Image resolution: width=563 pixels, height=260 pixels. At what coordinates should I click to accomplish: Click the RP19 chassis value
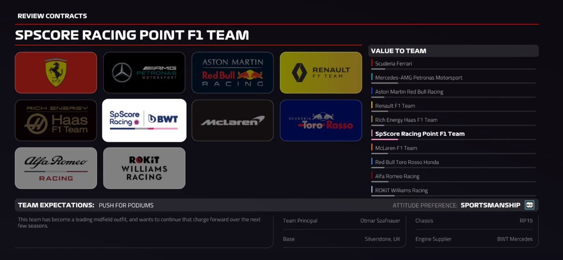[x=526, y=221]
